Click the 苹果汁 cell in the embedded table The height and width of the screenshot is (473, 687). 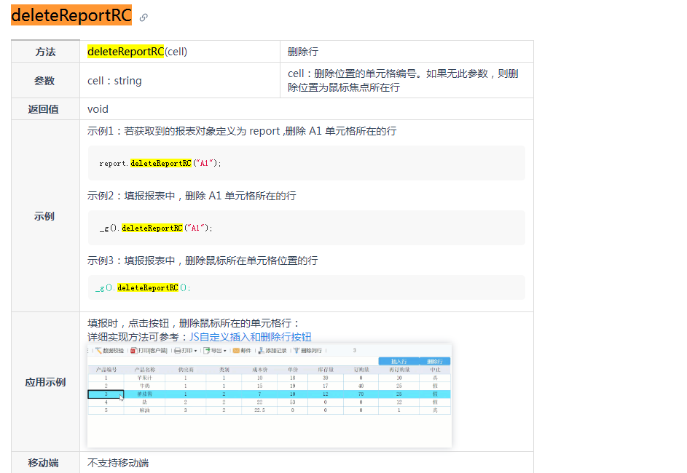144,378
